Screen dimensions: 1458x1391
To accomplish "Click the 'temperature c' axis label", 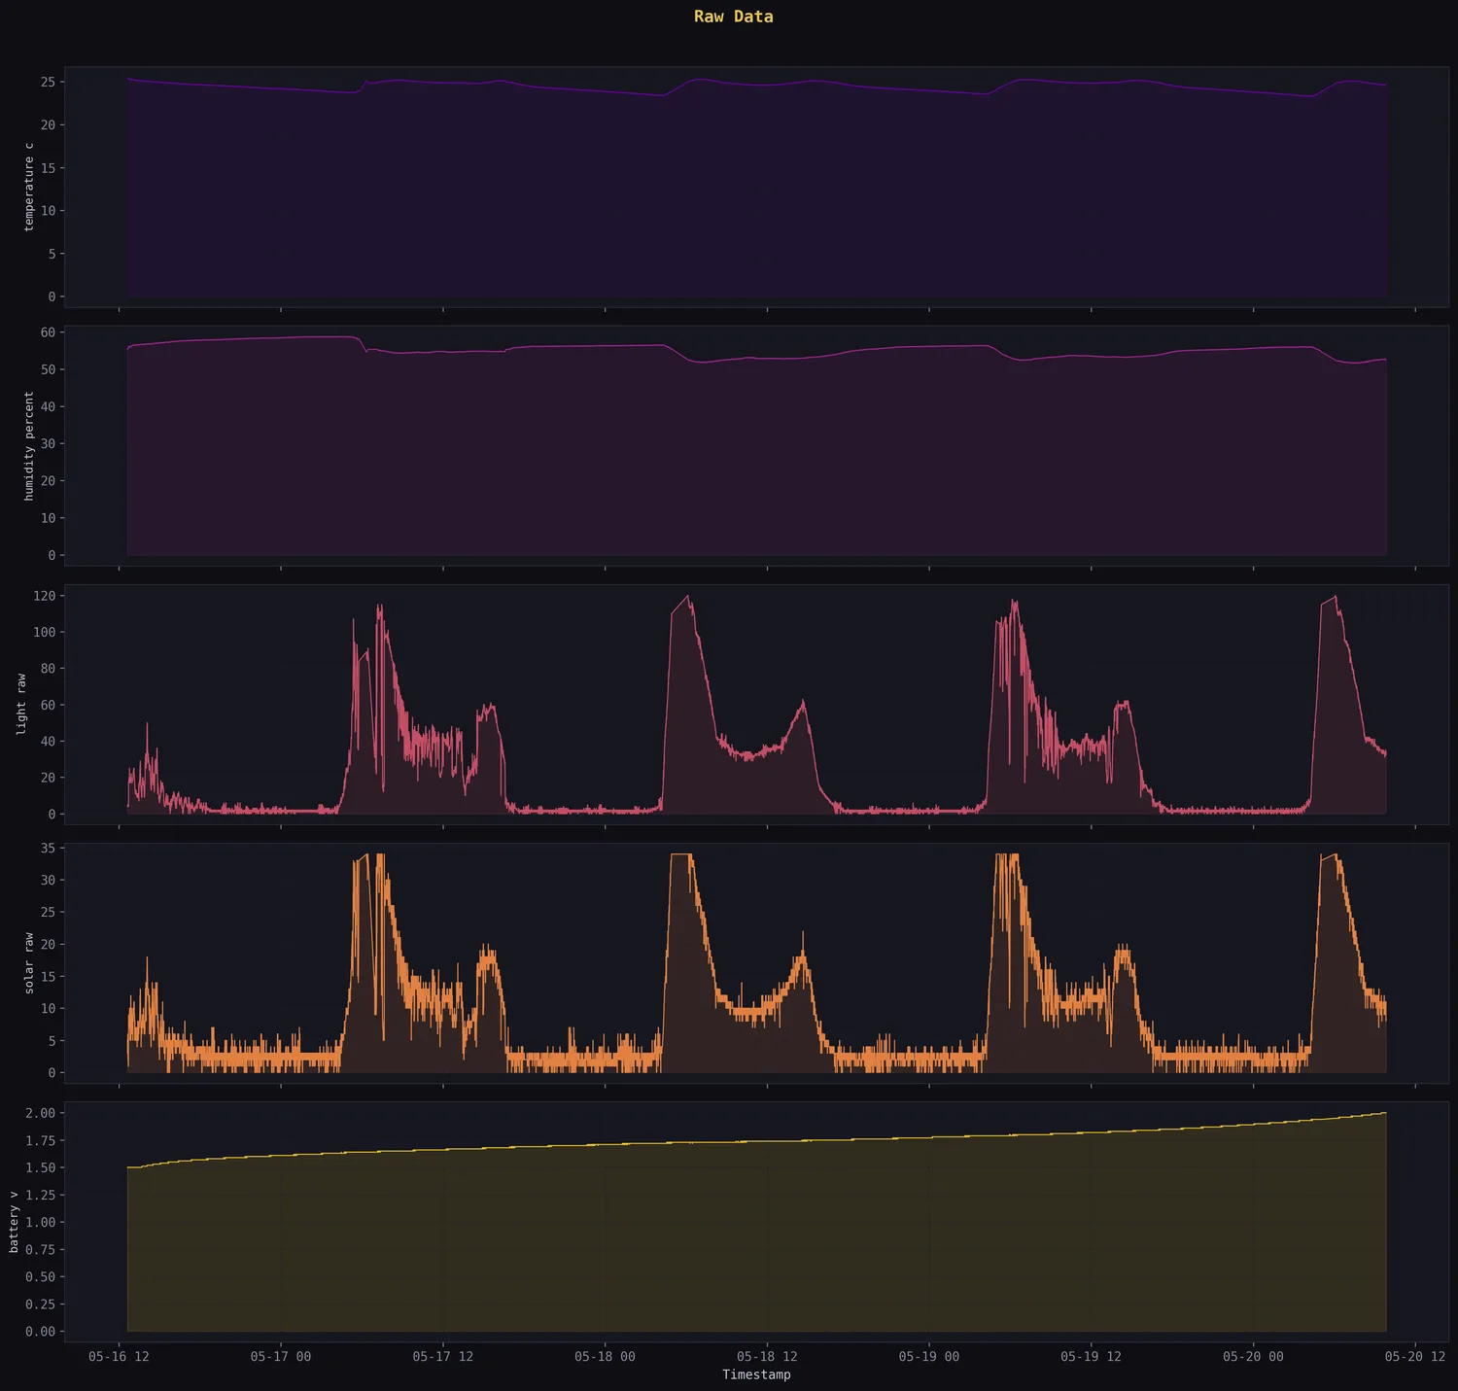I will coord(28,187).
